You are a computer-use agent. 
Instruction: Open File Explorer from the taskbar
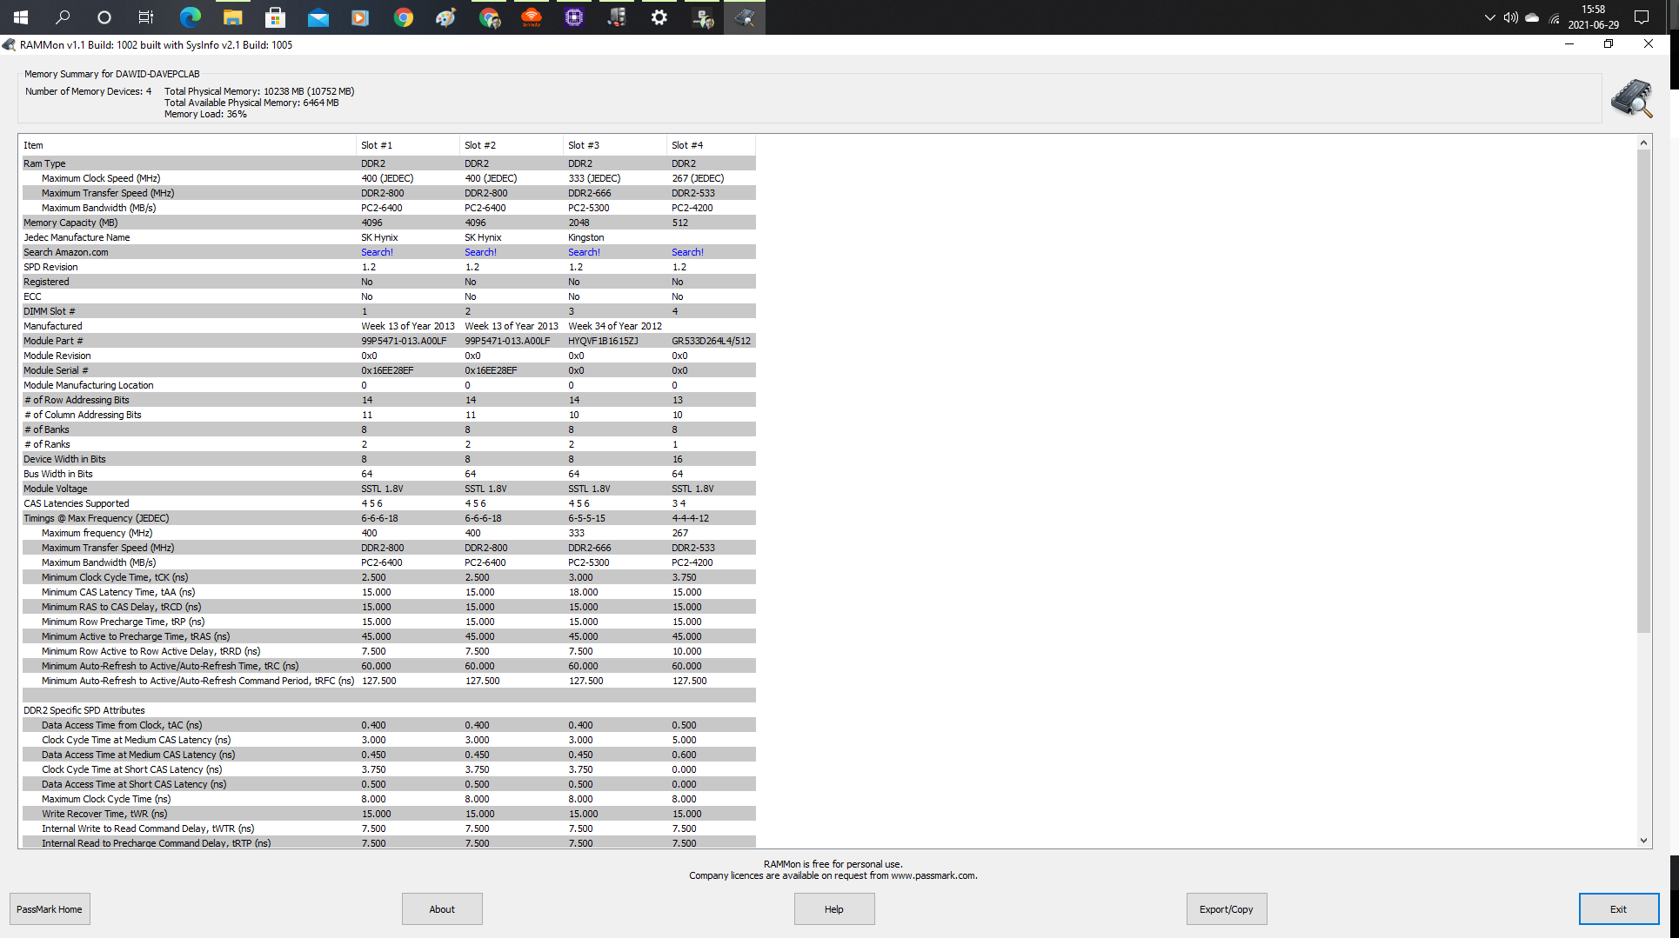(232, 17)
